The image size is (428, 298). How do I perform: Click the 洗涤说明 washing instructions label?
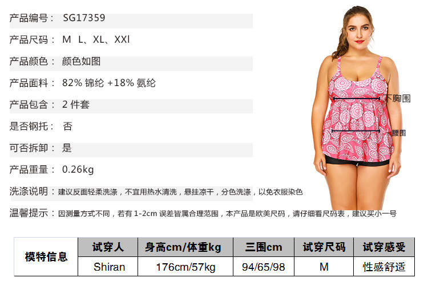tap(29, 191)
